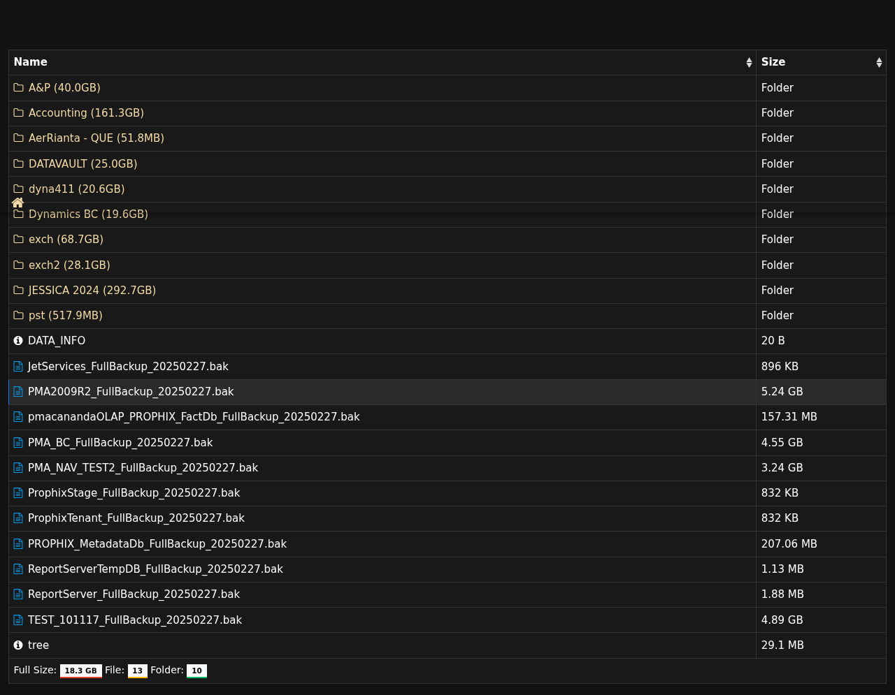Click the folder icon beside A&P
The height and width of the screenshot is (695, 895).
pyautogui.click(x=19, y=88)
